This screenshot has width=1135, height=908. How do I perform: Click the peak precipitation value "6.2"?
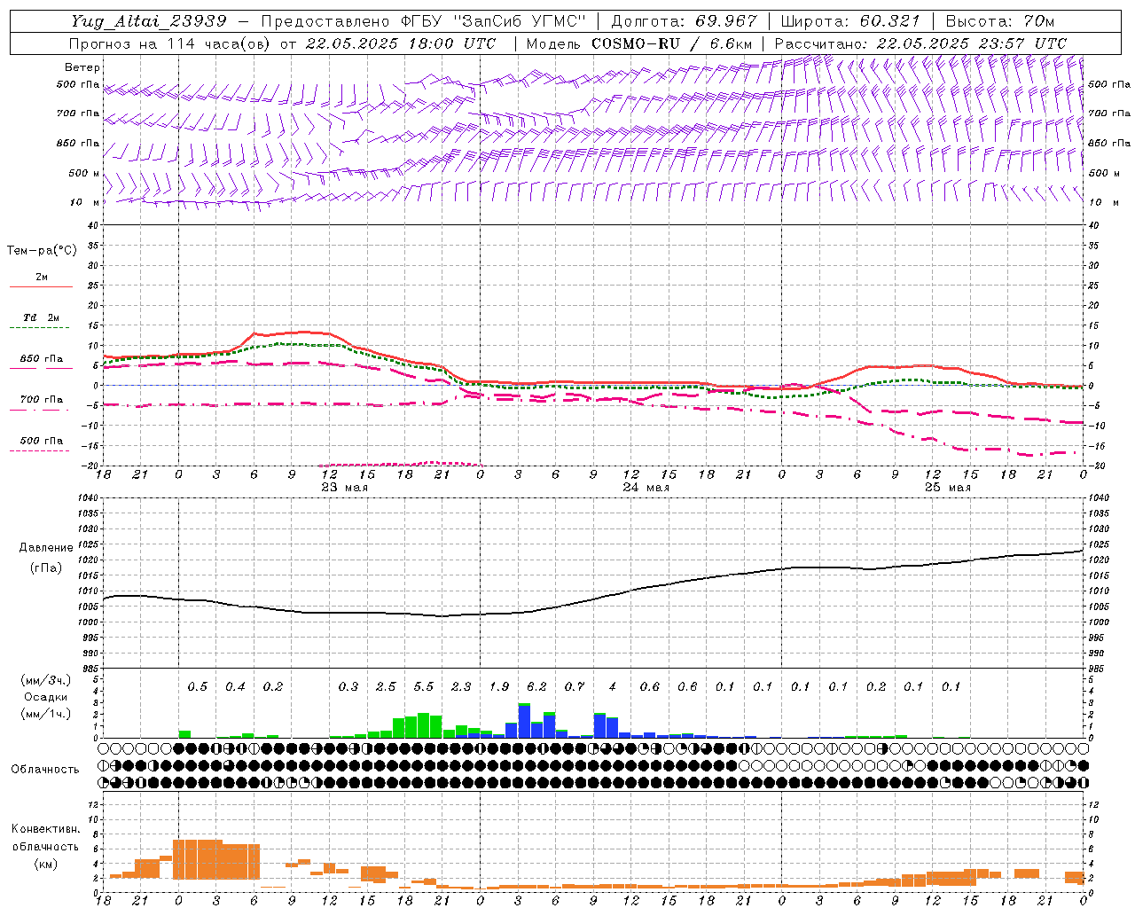(x=536, y=686)
